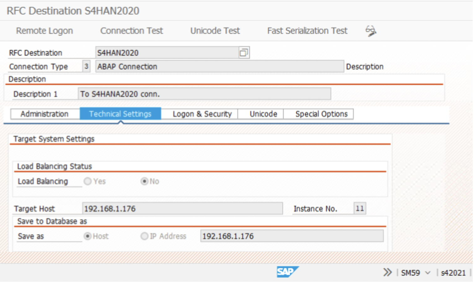
Task: Choose Save as IP Address radio button
Action: click(x=144, y=236)
